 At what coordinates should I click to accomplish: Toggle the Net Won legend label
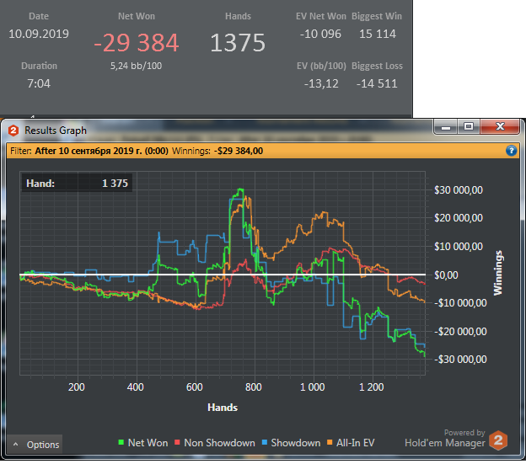click(148, 443)
